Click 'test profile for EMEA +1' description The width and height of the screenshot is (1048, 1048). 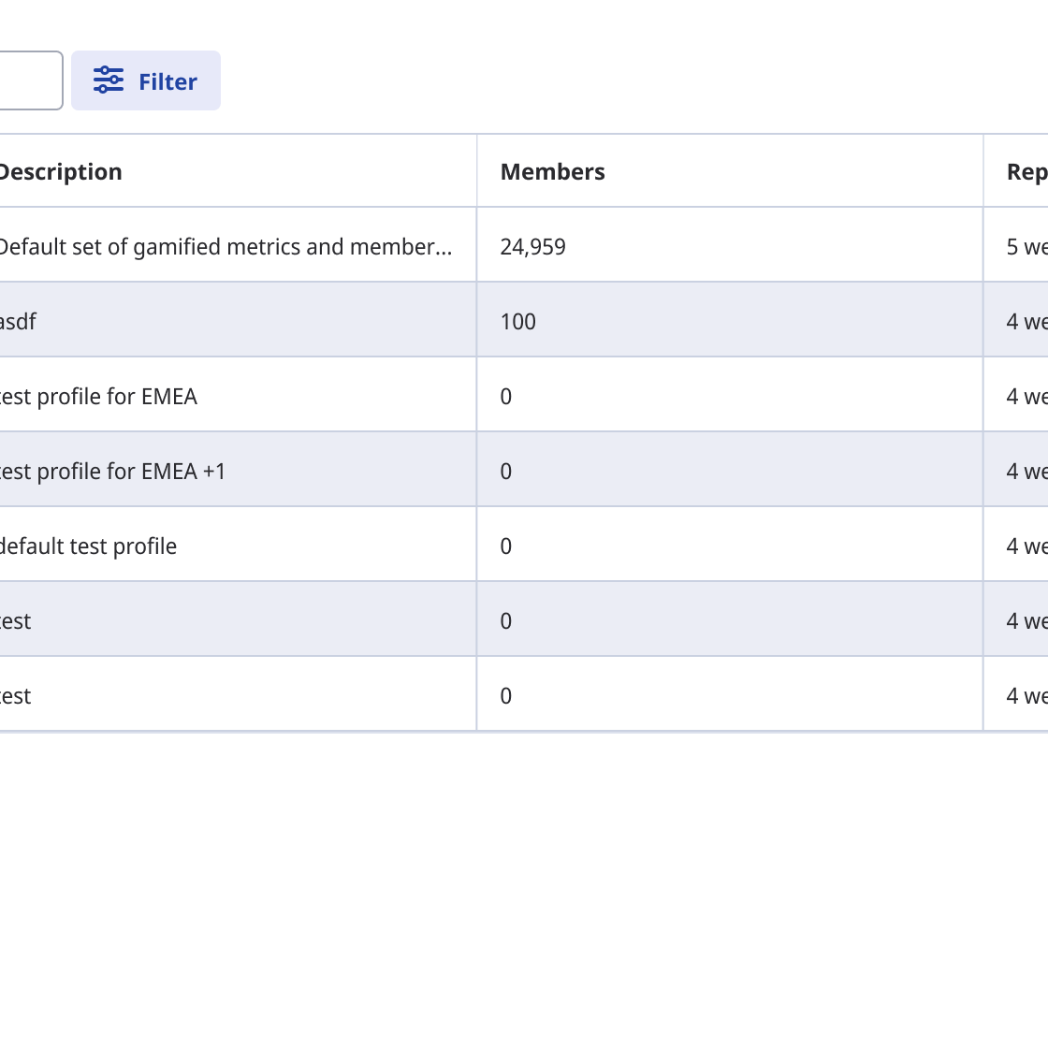[x=112, y=472]
